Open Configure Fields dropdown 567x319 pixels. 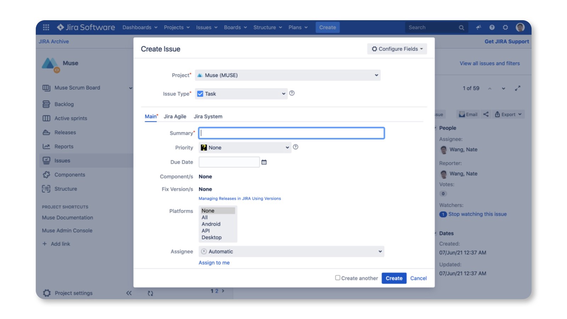point(397,49)
